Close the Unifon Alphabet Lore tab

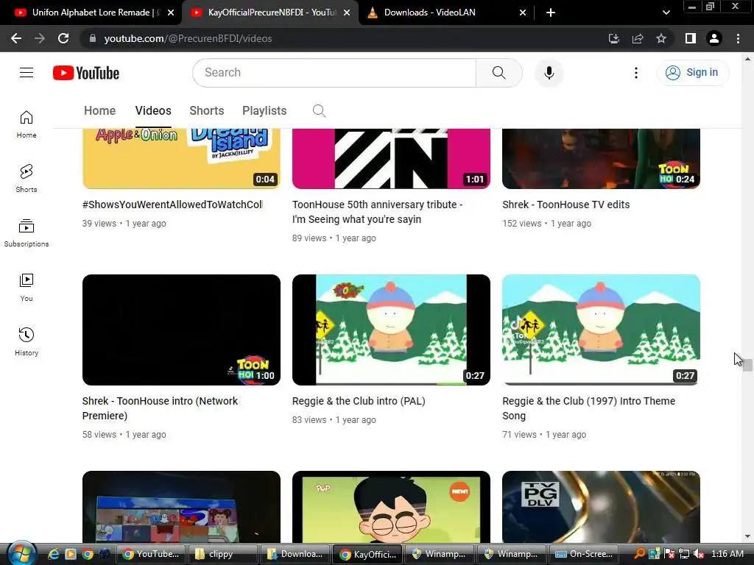pyautogui.click(x=171, y=13)
